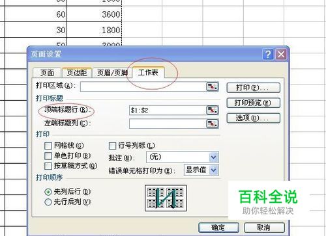Screen dimensions: 326x236
Task: Click the print order preview diagram
Action: (x=166, y=198)
